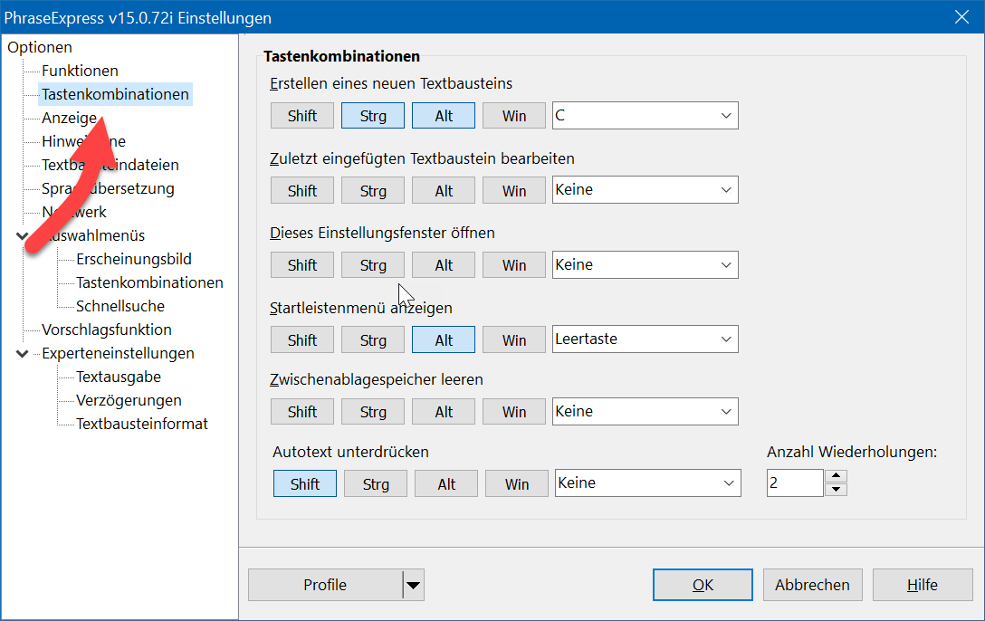
Task: Toggle Strg for Zuletzt eingefügten Textbaustein bearbeiten
Action: pyautogui.click(x=373, y=190)
